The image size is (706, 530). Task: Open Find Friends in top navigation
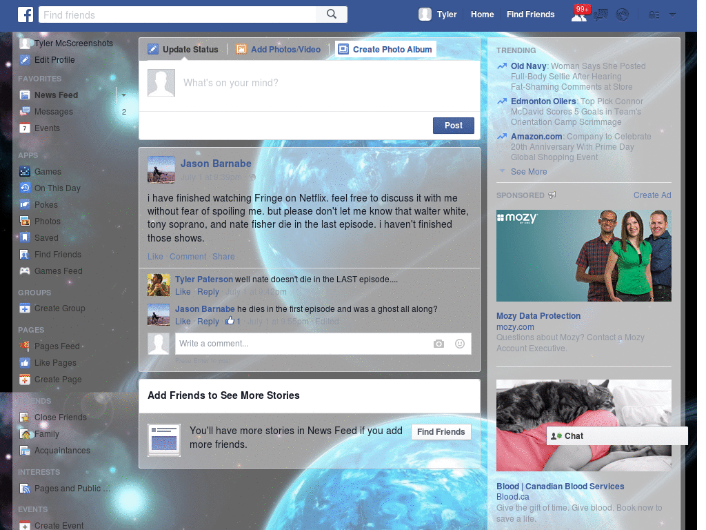(530, 14)
